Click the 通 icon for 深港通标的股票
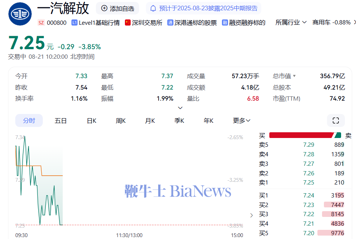 pyautogui.click(x=170, y=22)
